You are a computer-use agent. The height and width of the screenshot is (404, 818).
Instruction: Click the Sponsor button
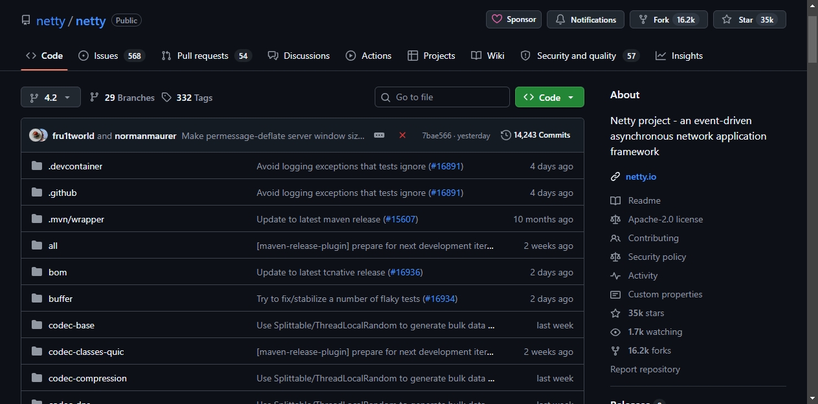tap(514, 19)
